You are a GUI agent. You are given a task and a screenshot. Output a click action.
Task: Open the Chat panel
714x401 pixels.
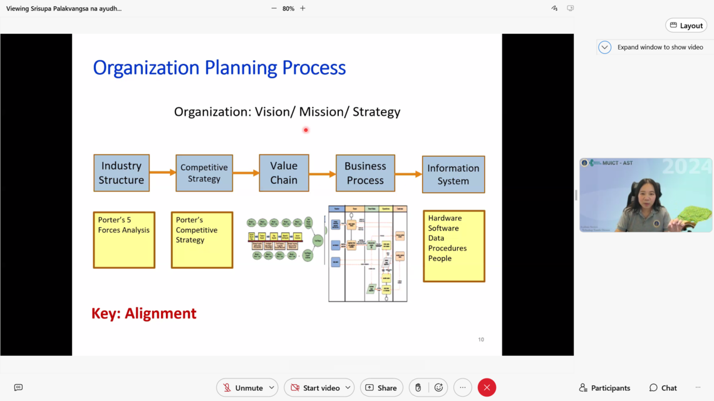[x=663, y=388]
